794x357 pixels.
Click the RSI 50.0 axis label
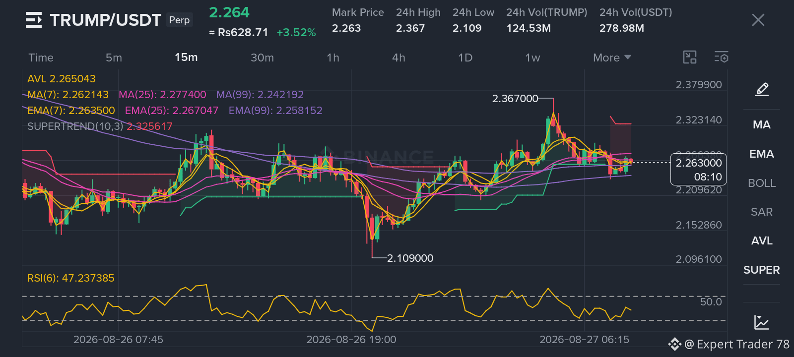point(711,302)
